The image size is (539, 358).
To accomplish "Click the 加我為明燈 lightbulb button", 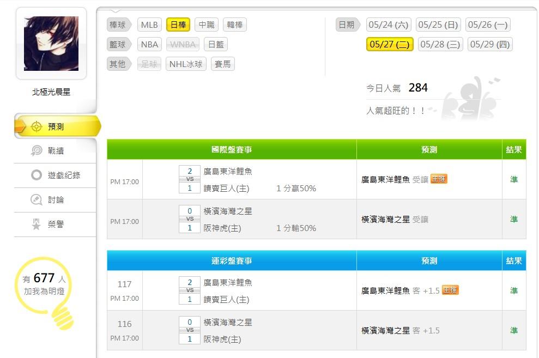I will coord(44,292).
